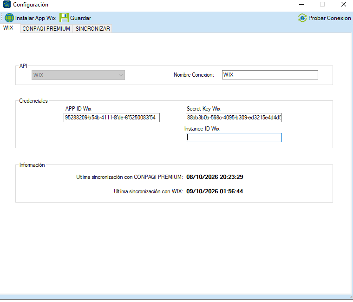
Task: Click the Ultima sincronización con WIX label
Action: pyautogui.click(x=148, y=191)
